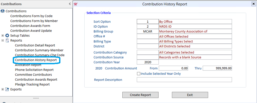The image size is (257, 103).
Task: Click the Exit button
Action: pos(190,95)
